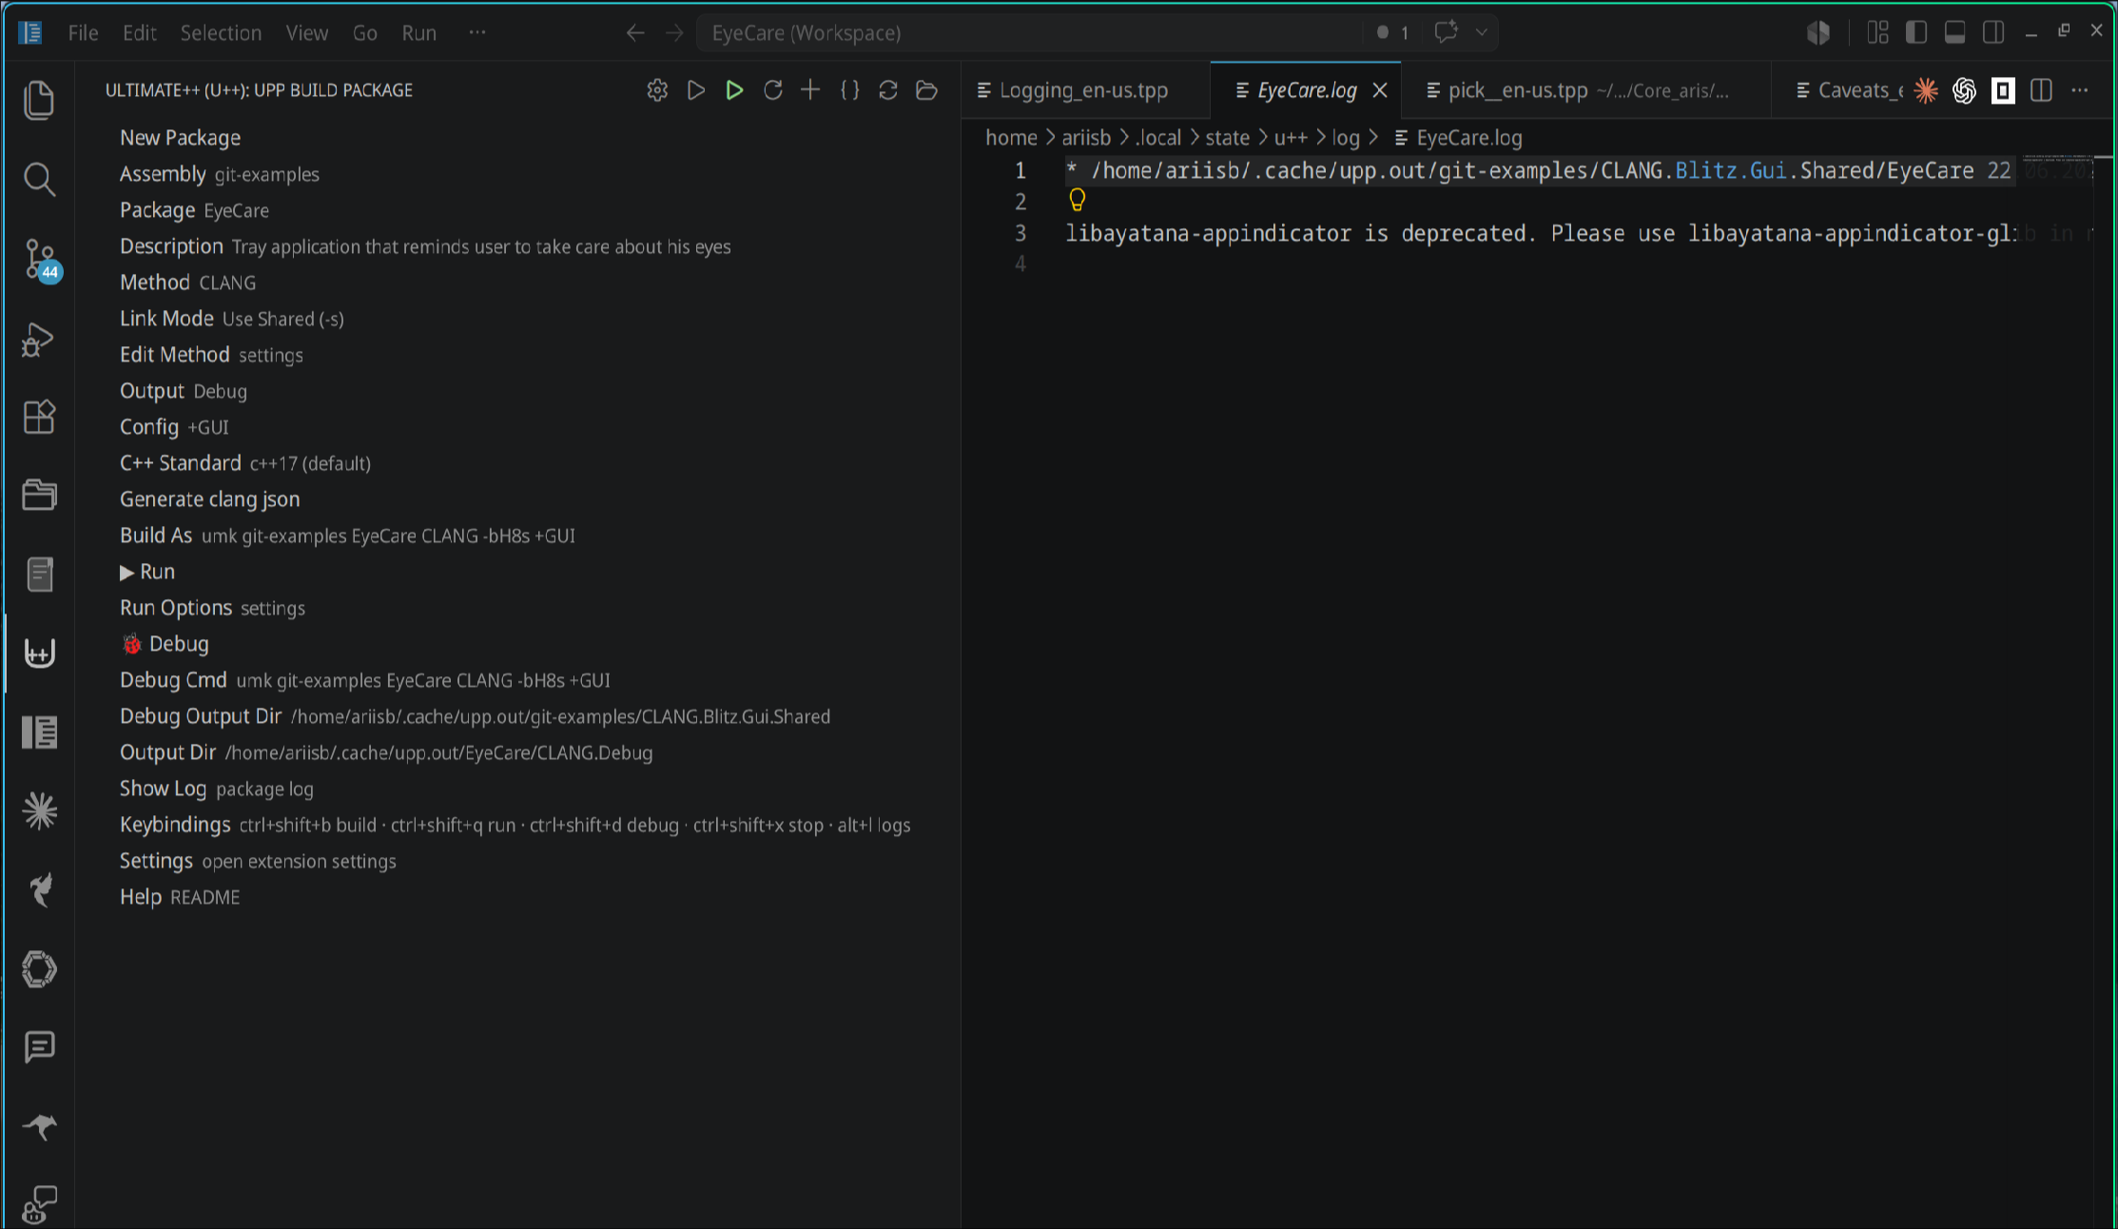
Task: Click Generate clang json
Action: point(209,499)
